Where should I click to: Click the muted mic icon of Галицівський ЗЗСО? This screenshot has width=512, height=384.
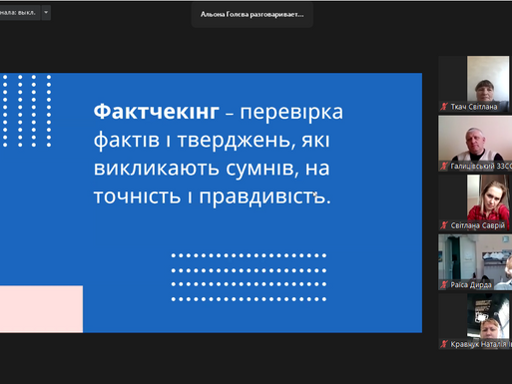point(444,166)
